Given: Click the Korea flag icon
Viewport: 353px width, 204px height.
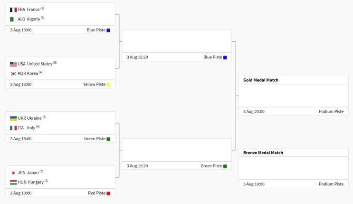Looking at the screenshot, I should (x=13, y=74).
